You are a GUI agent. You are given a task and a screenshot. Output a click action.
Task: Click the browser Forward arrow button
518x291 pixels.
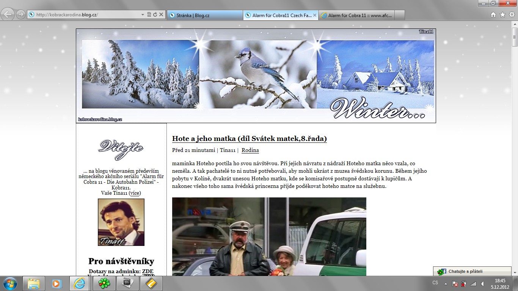[x=20, y=14]
